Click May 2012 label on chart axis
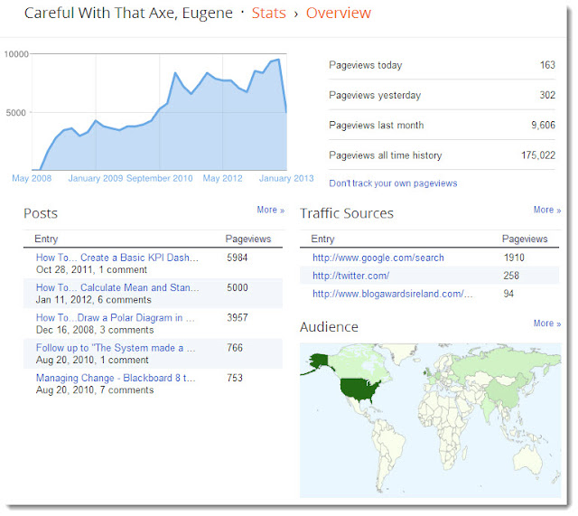 [223, 179]
